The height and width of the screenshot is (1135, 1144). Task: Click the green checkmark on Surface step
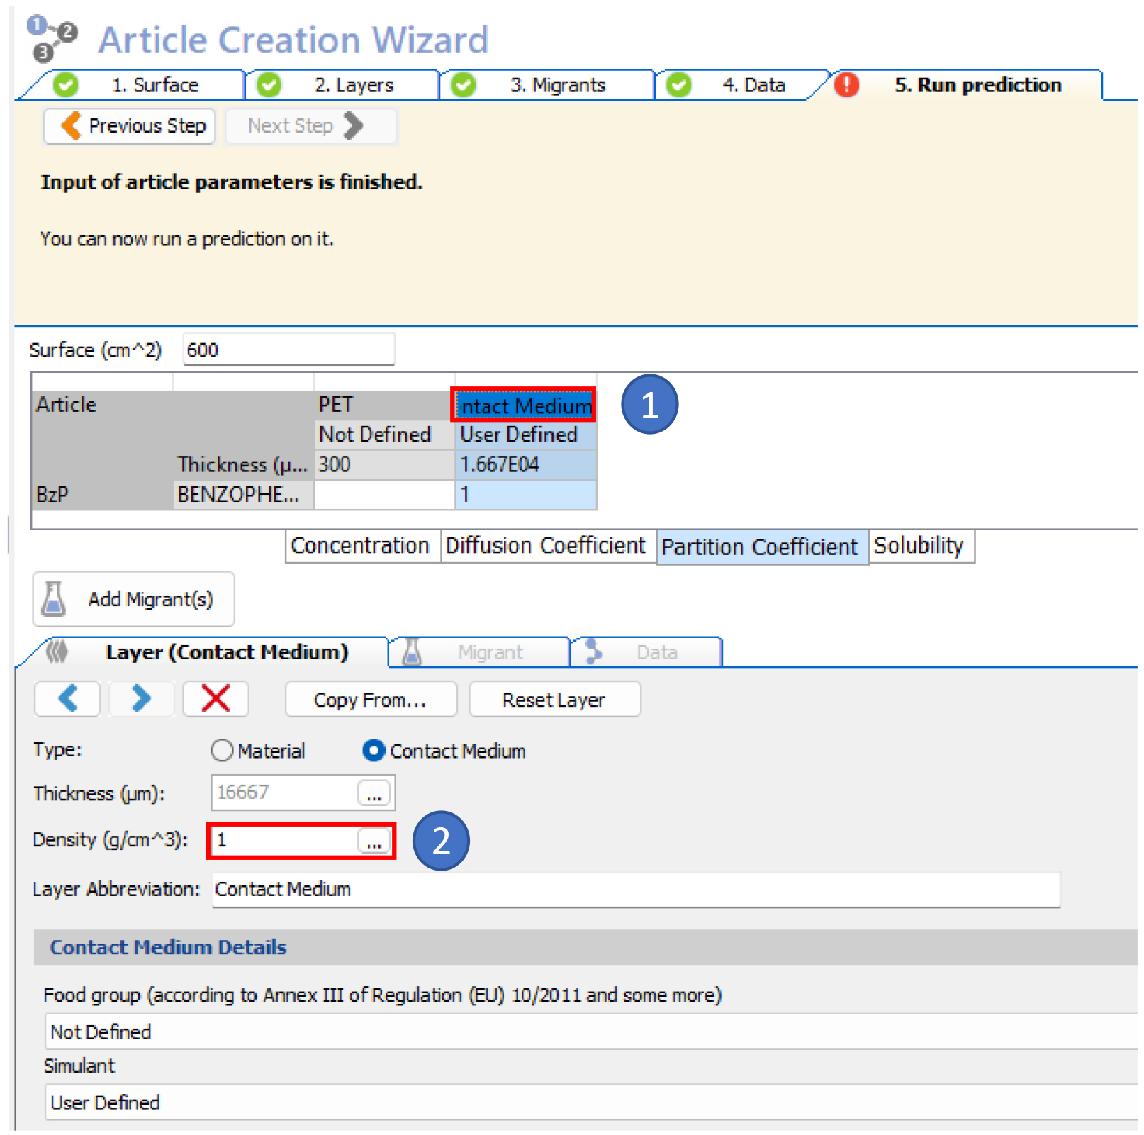pos(66,85)
